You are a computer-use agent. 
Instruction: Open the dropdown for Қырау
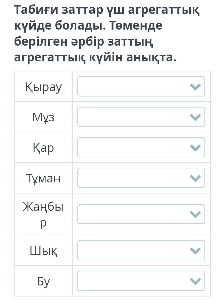[141, 86]
